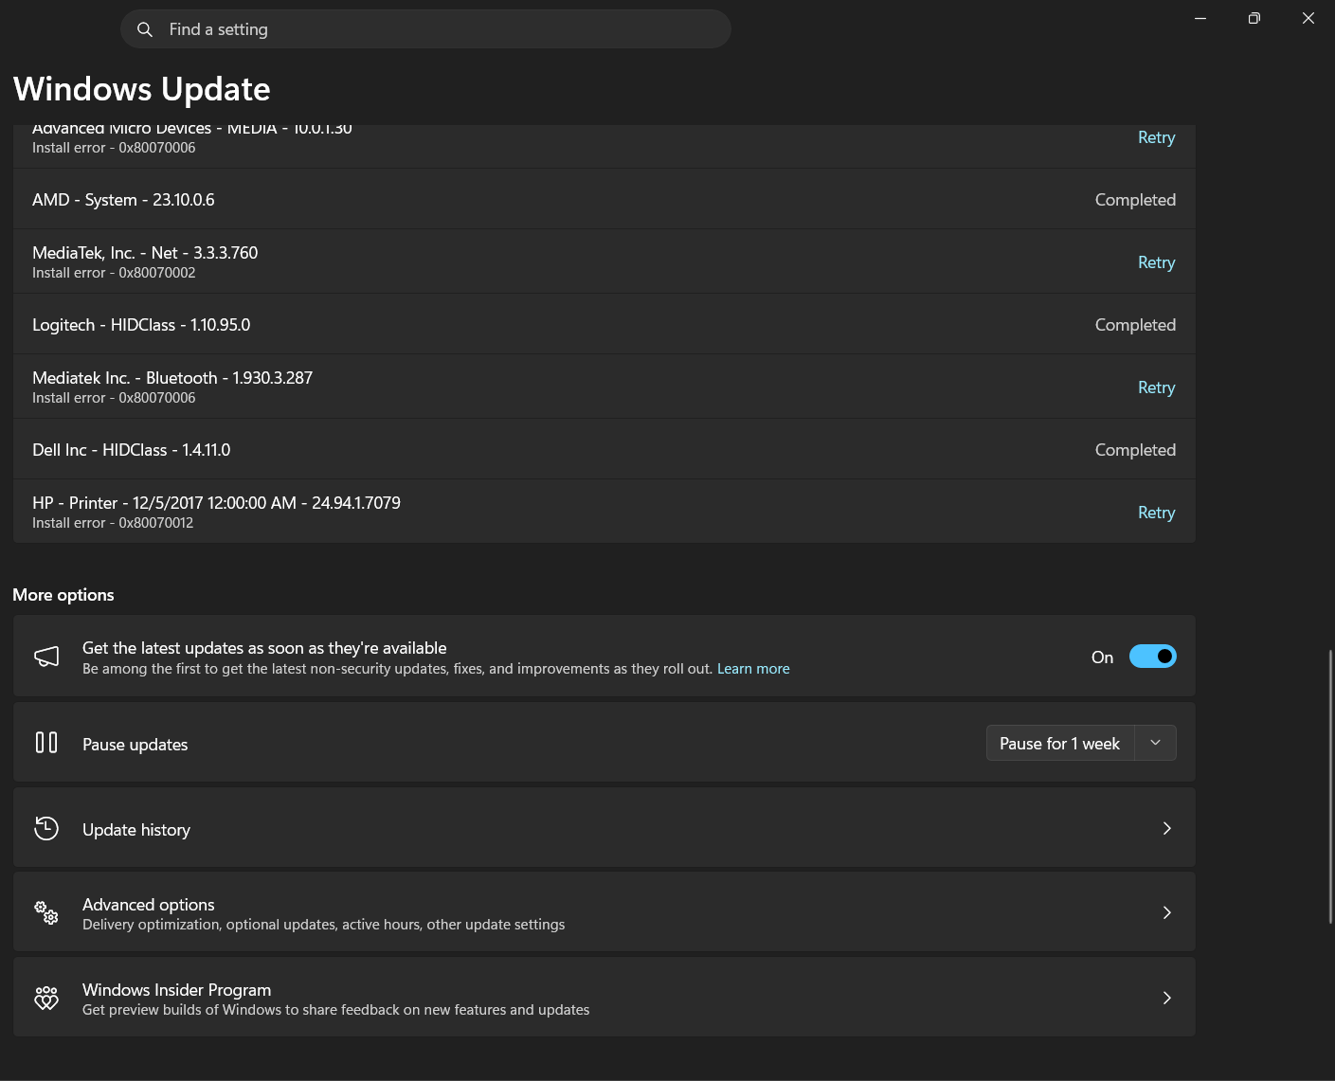This screenshot has width=1335, height=1081.
Task: Click the Windows Insider Program label
Action: click(x=177, y=990)
